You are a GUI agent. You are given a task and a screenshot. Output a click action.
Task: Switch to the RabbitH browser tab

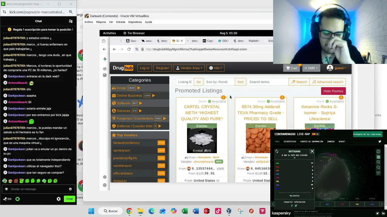click(x=254, y=41)
